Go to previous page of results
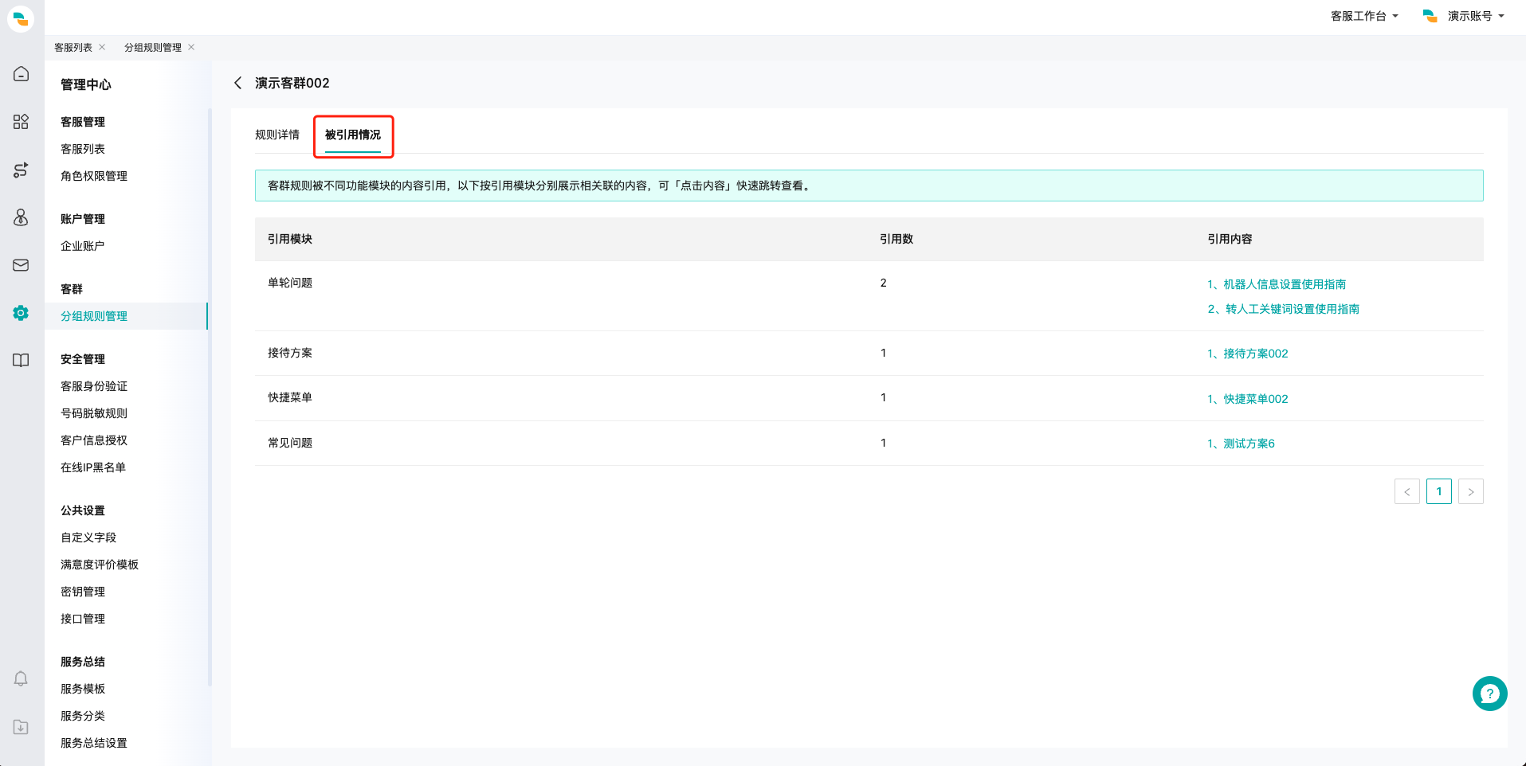Image resolution: width=1526 pixels, height=766 pixels. point(1407,491)
